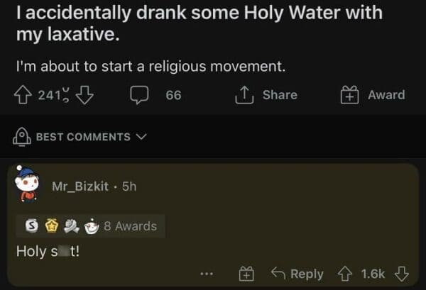Click the rocket icon beside Best Comments

point(22,137)
